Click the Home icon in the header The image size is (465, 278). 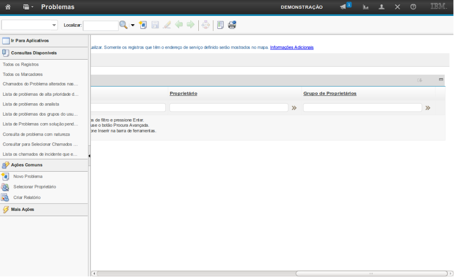click(8, 7)
